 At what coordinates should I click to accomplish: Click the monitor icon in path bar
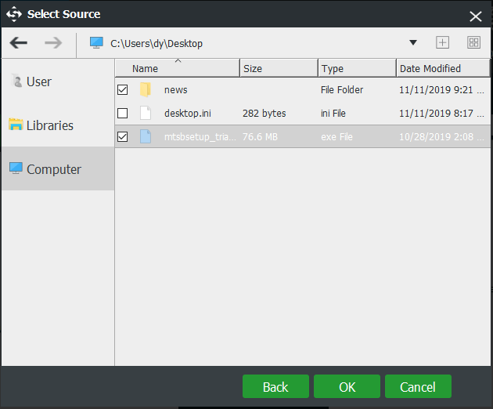click(96, 42)
